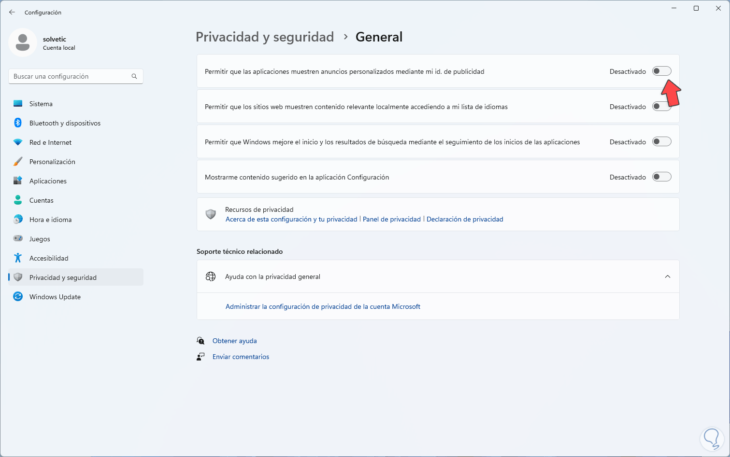Open the Aplicaciones sidebar icon
730x457 pixels.
(x=18, y=181)
